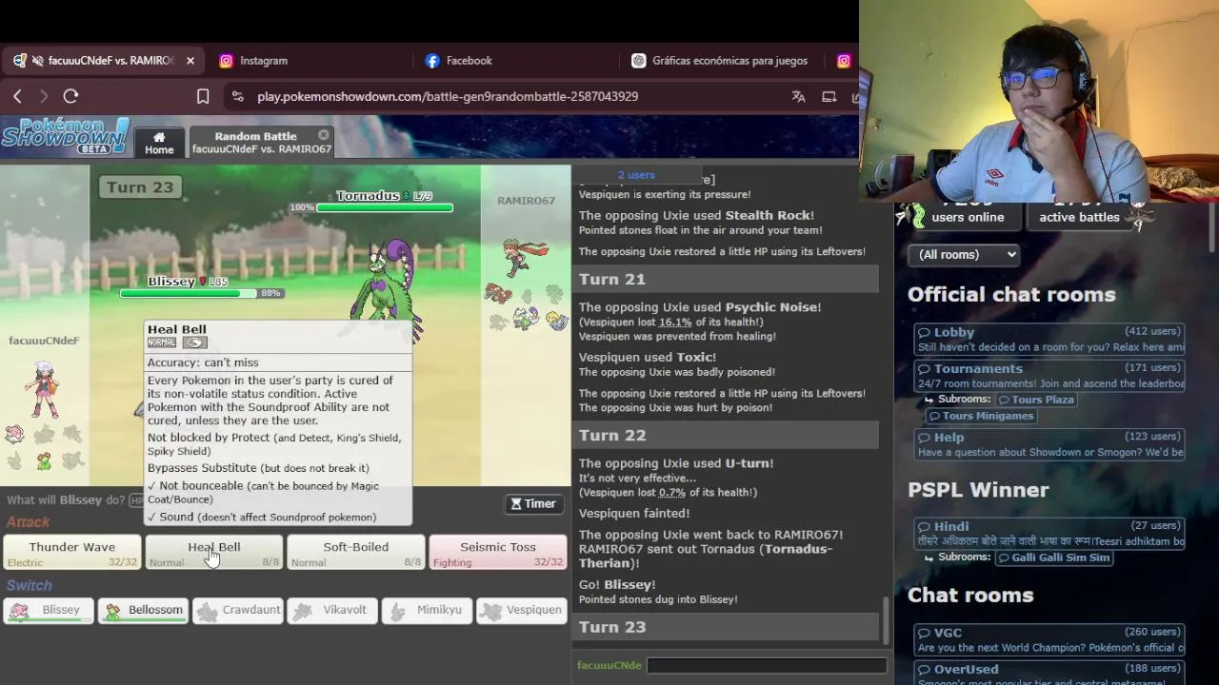Start the battle Timer

click(533, 503)
